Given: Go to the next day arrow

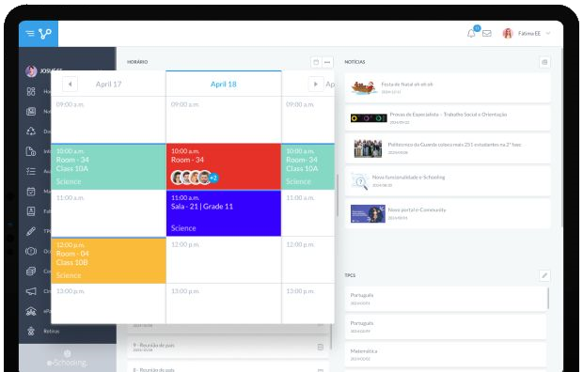Looking at the screenshot, I should [x=315, y=84].
